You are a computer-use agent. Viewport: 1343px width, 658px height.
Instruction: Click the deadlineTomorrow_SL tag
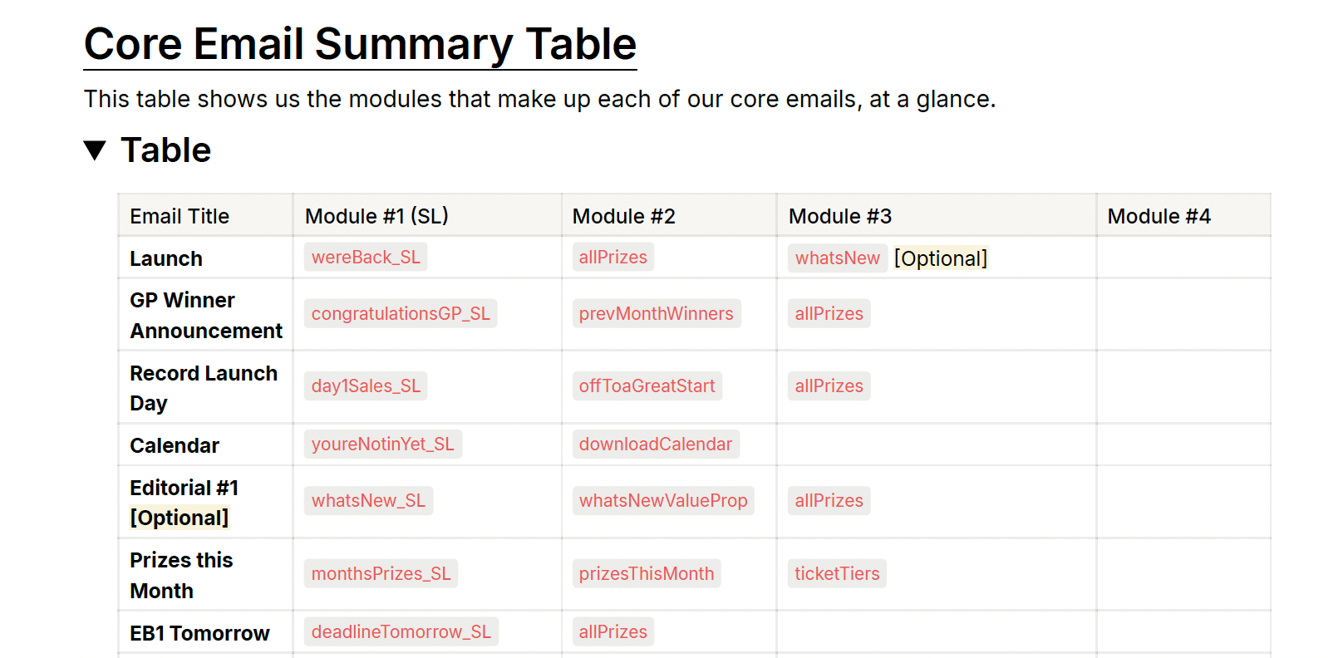[401, 631]
